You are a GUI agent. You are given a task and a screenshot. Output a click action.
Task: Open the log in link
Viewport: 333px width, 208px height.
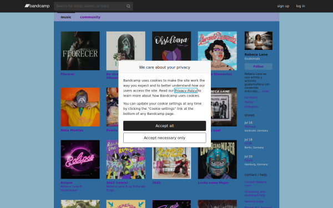[300, 6]
